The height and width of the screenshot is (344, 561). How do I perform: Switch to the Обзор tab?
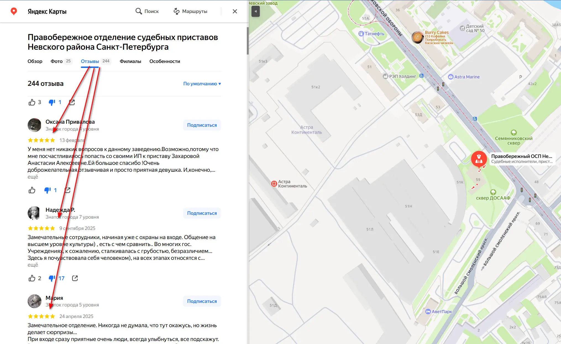coord(35,61)
